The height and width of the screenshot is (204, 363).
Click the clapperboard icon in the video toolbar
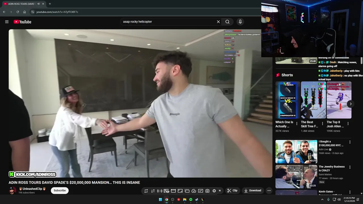[173, 191]
